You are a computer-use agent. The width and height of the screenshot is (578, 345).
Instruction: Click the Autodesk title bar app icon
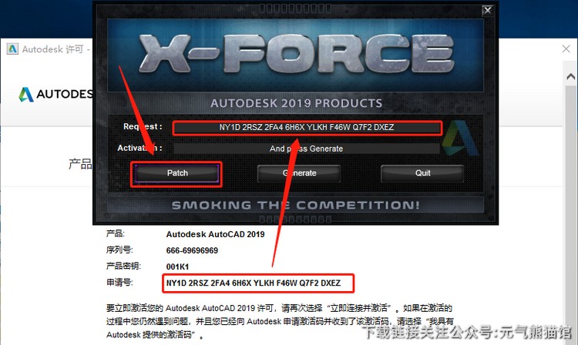(x=12, y=49)
